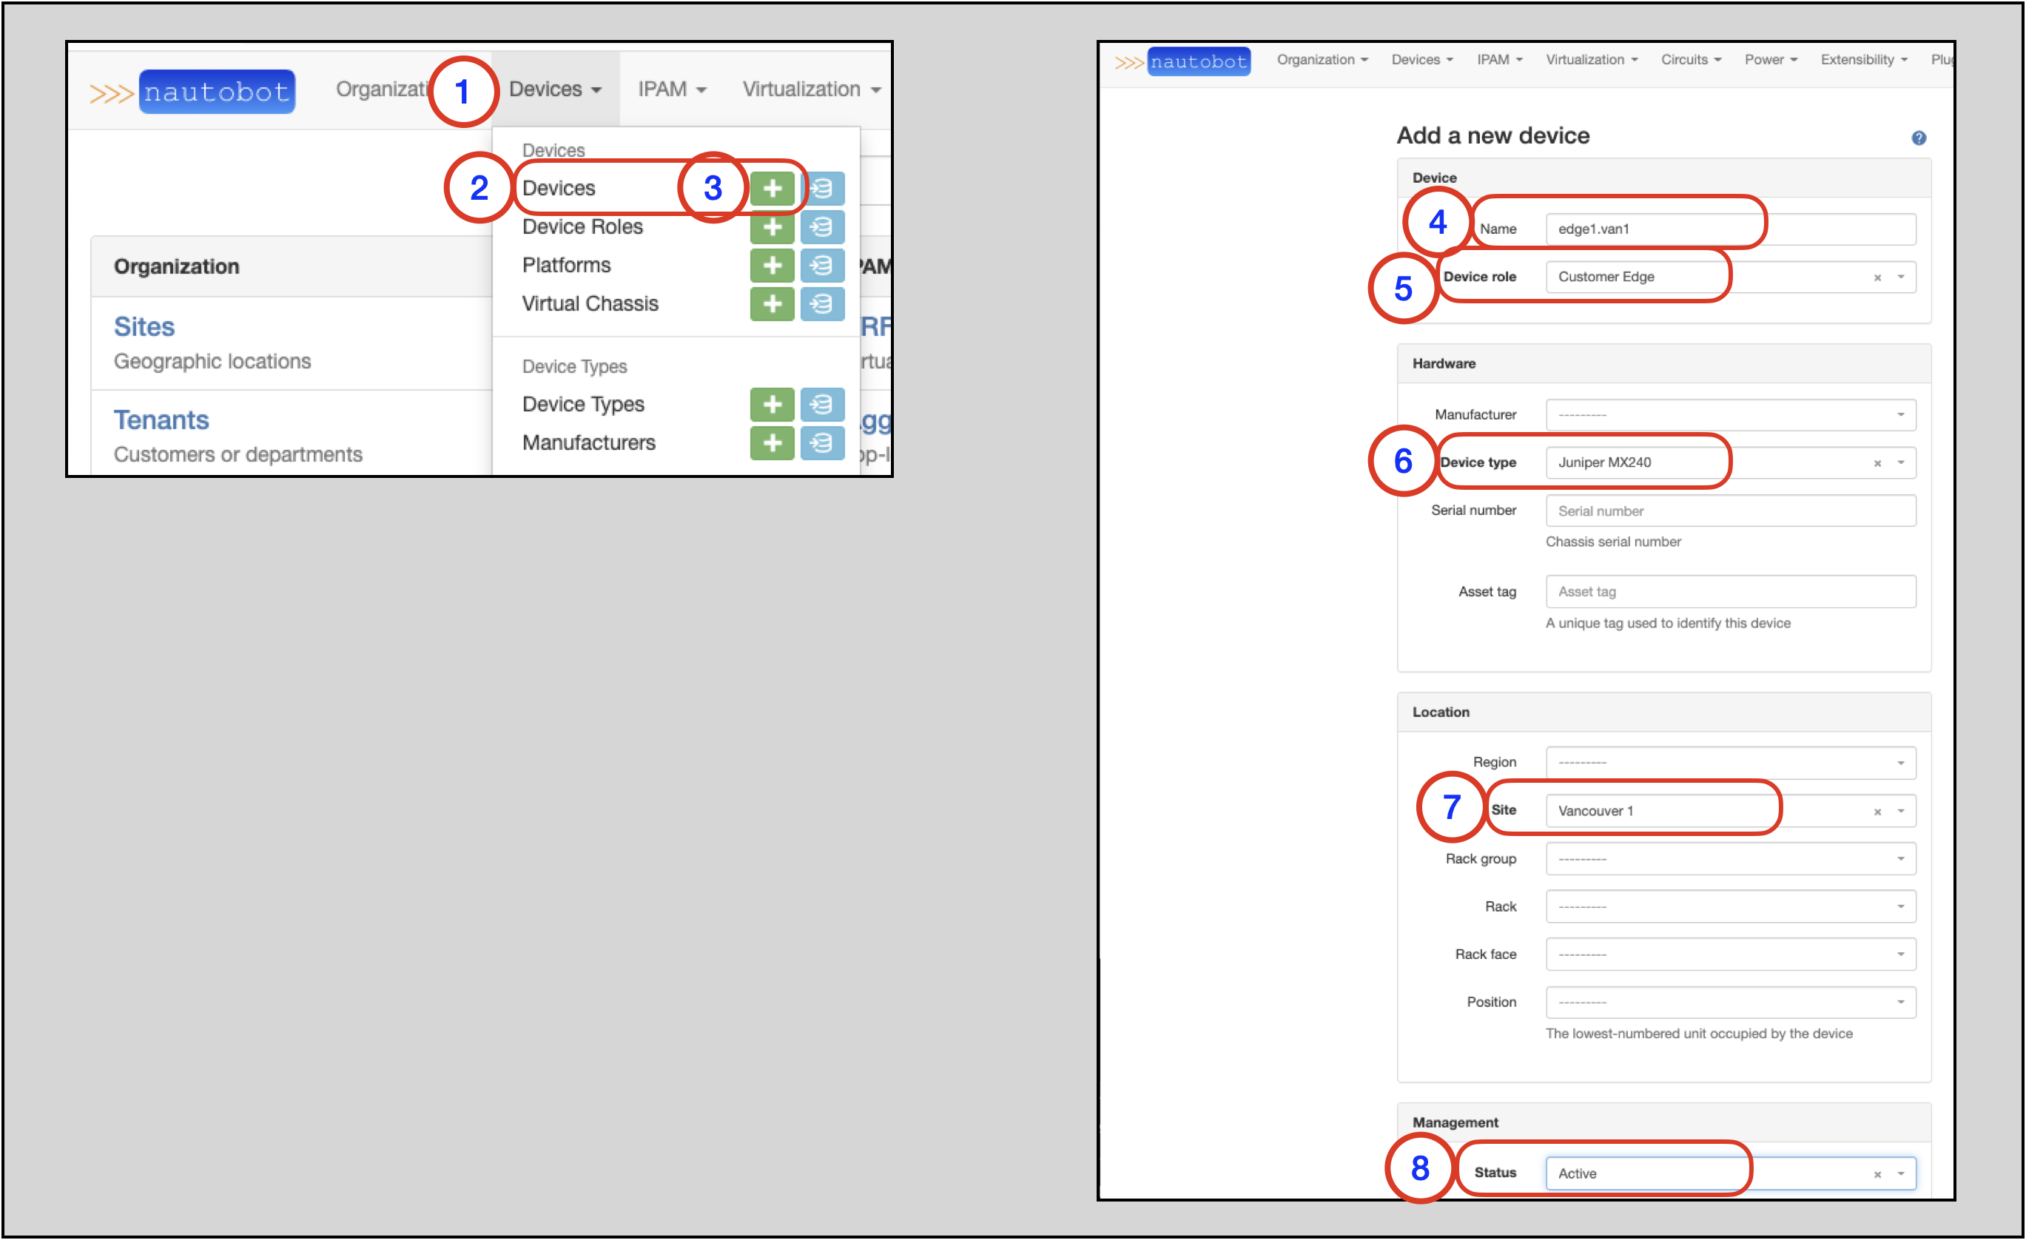This screenshot has height=1240, width=2026.
Task: Click the blue help question mark icon
Action: (x=1918, y=138)
